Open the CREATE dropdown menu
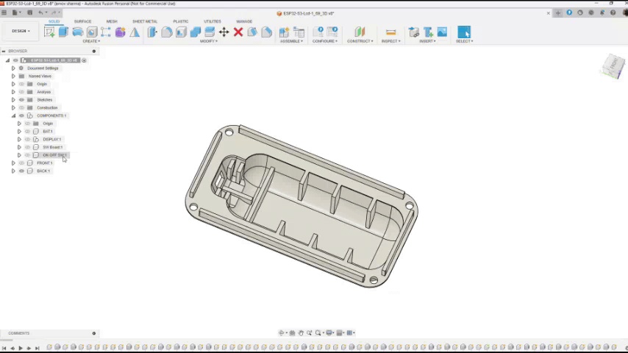 91,41
